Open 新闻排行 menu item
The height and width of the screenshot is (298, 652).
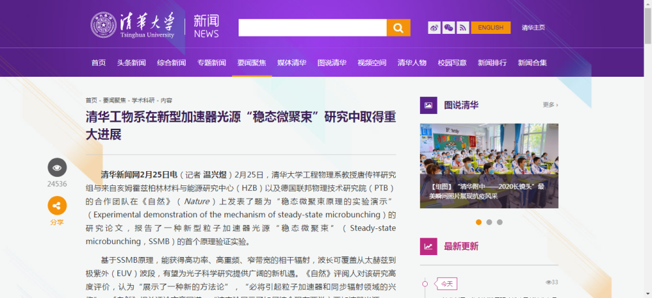[492, 62]
